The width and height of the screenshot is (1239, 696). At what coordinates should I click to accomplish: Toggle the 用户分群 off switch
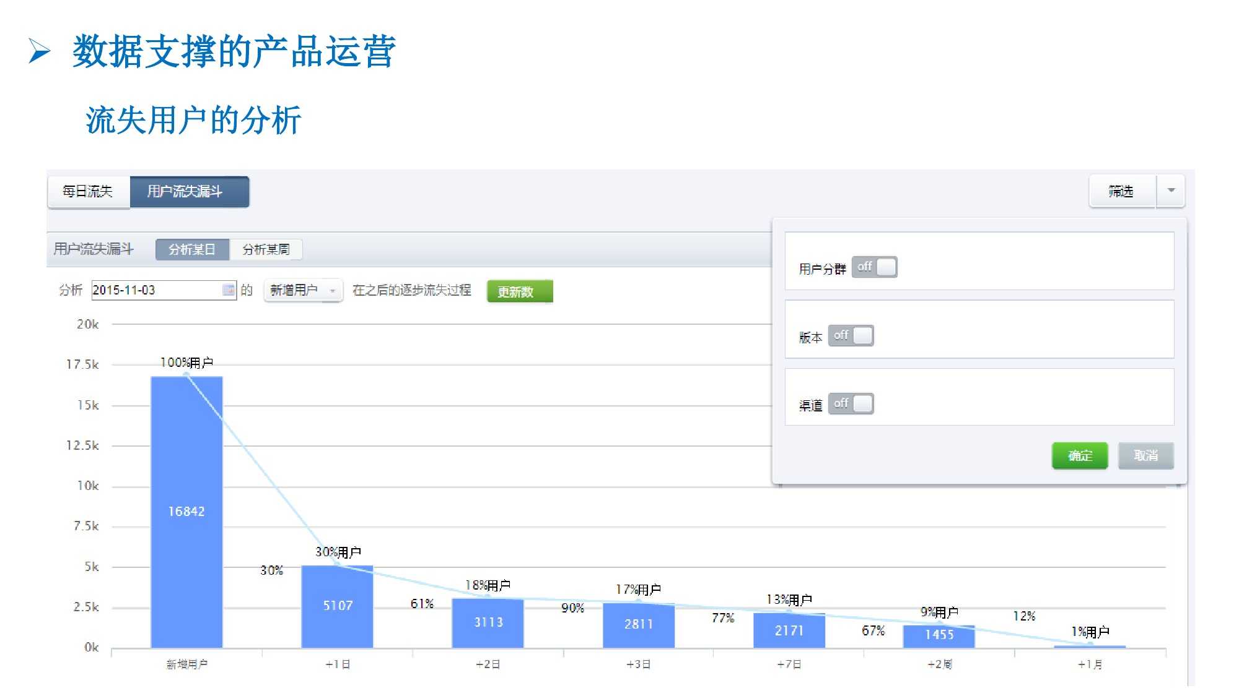[874, 267]
